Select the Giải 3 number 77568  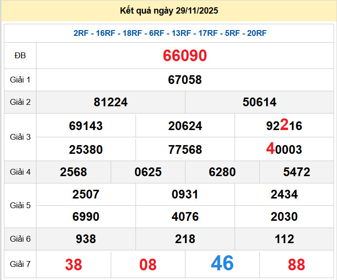(x=185, y=149)
